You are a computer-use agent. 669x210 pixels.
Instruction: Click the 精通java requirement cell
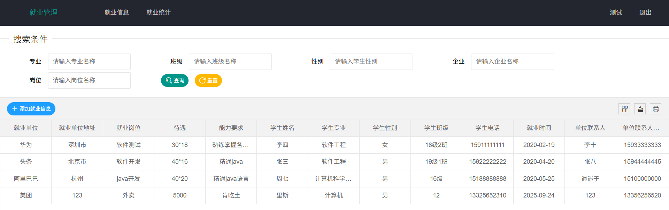point(231,162)
